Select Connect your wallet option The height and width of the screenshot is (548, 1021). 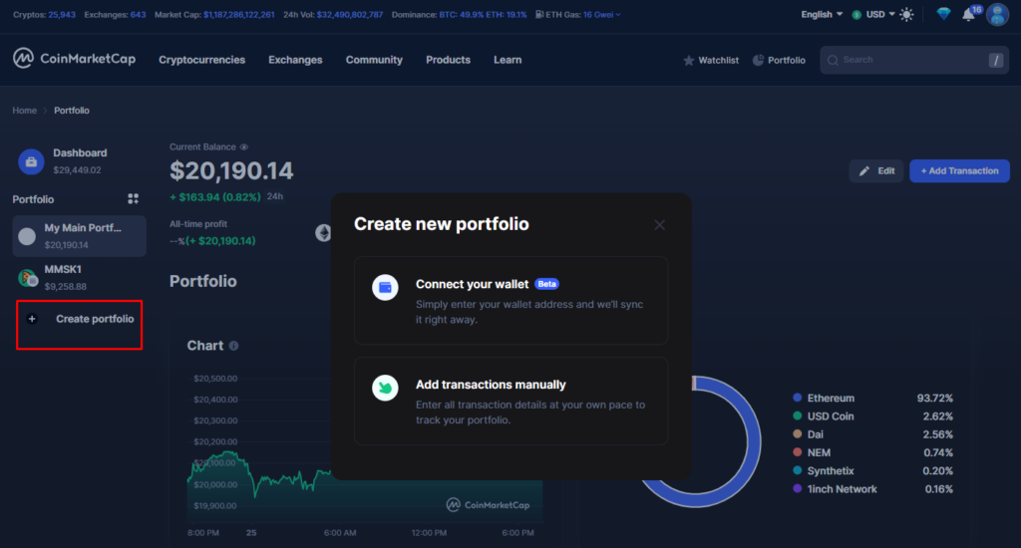click(x=511, y=301)
